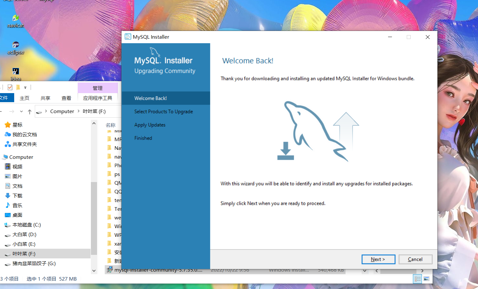Open the 共享 ribbon tab in Explorer

pyautogui.click(x=45, y=98)
